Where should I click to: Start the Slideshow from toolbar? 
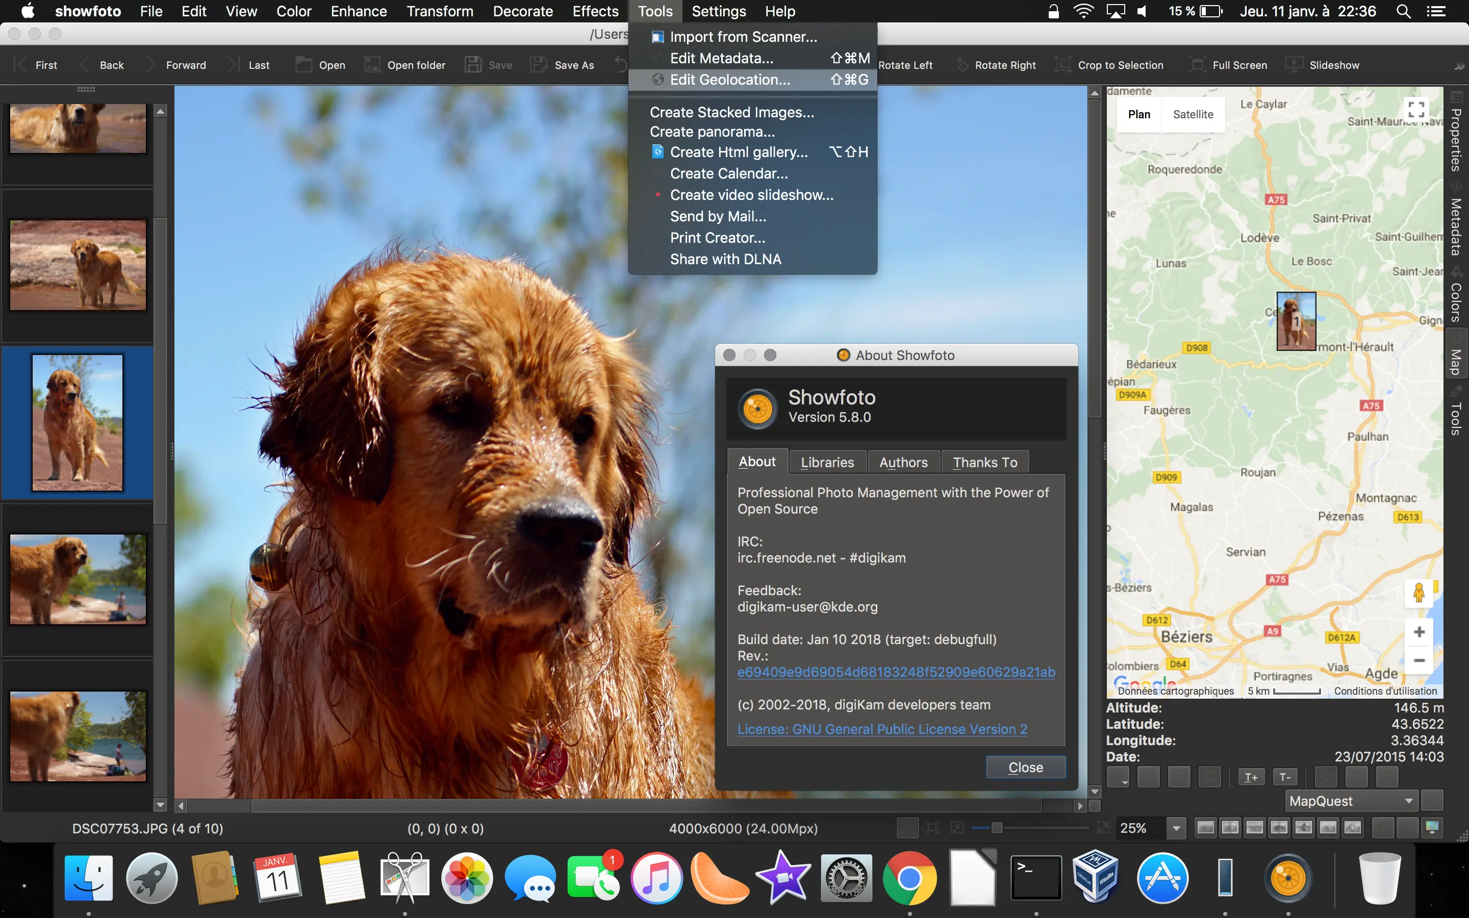click(1323, 65)
